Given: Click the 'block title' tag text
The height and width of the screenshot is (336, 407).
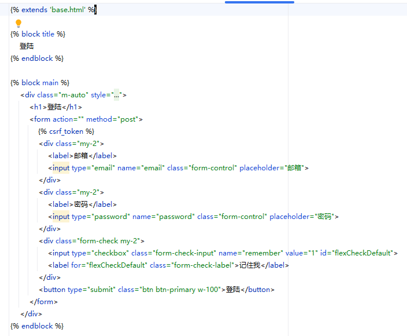Looking at the screenshot, I should coord(38,34).
